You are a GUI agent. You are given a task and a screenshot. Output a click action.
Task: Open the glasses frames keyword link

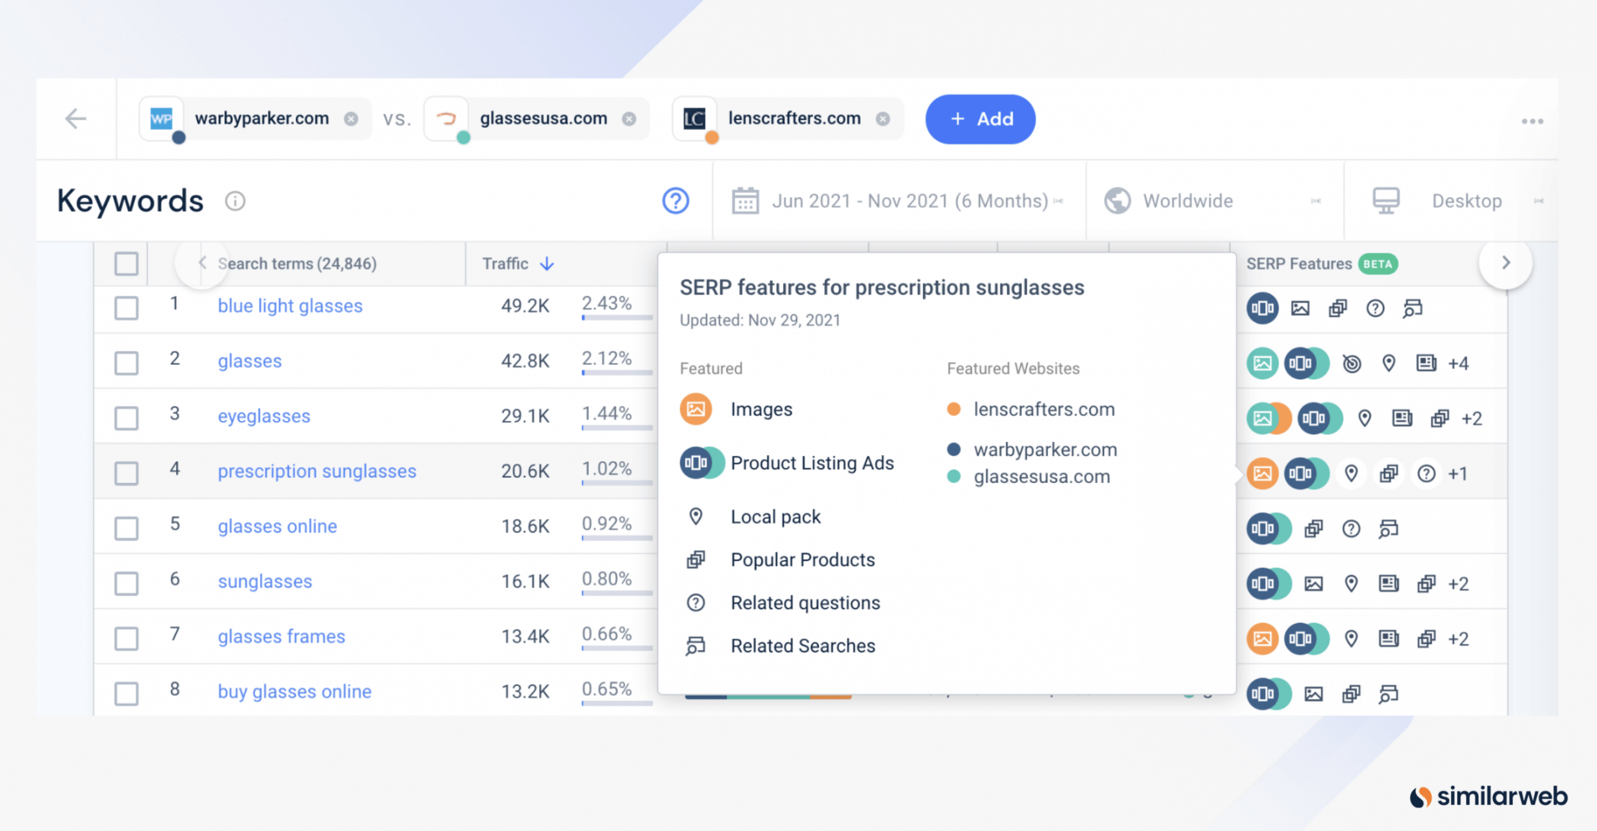coord(281,636)
